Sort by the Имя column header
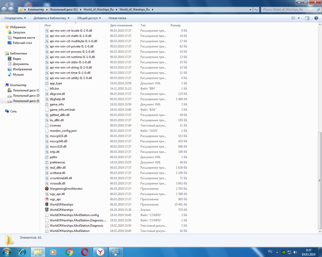Viewport: 322px width, 257px height. pos(76,25)
